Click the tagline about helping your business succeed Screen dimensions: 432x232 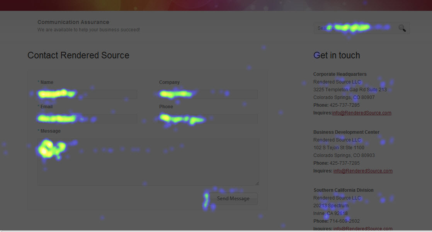(89, 30)
